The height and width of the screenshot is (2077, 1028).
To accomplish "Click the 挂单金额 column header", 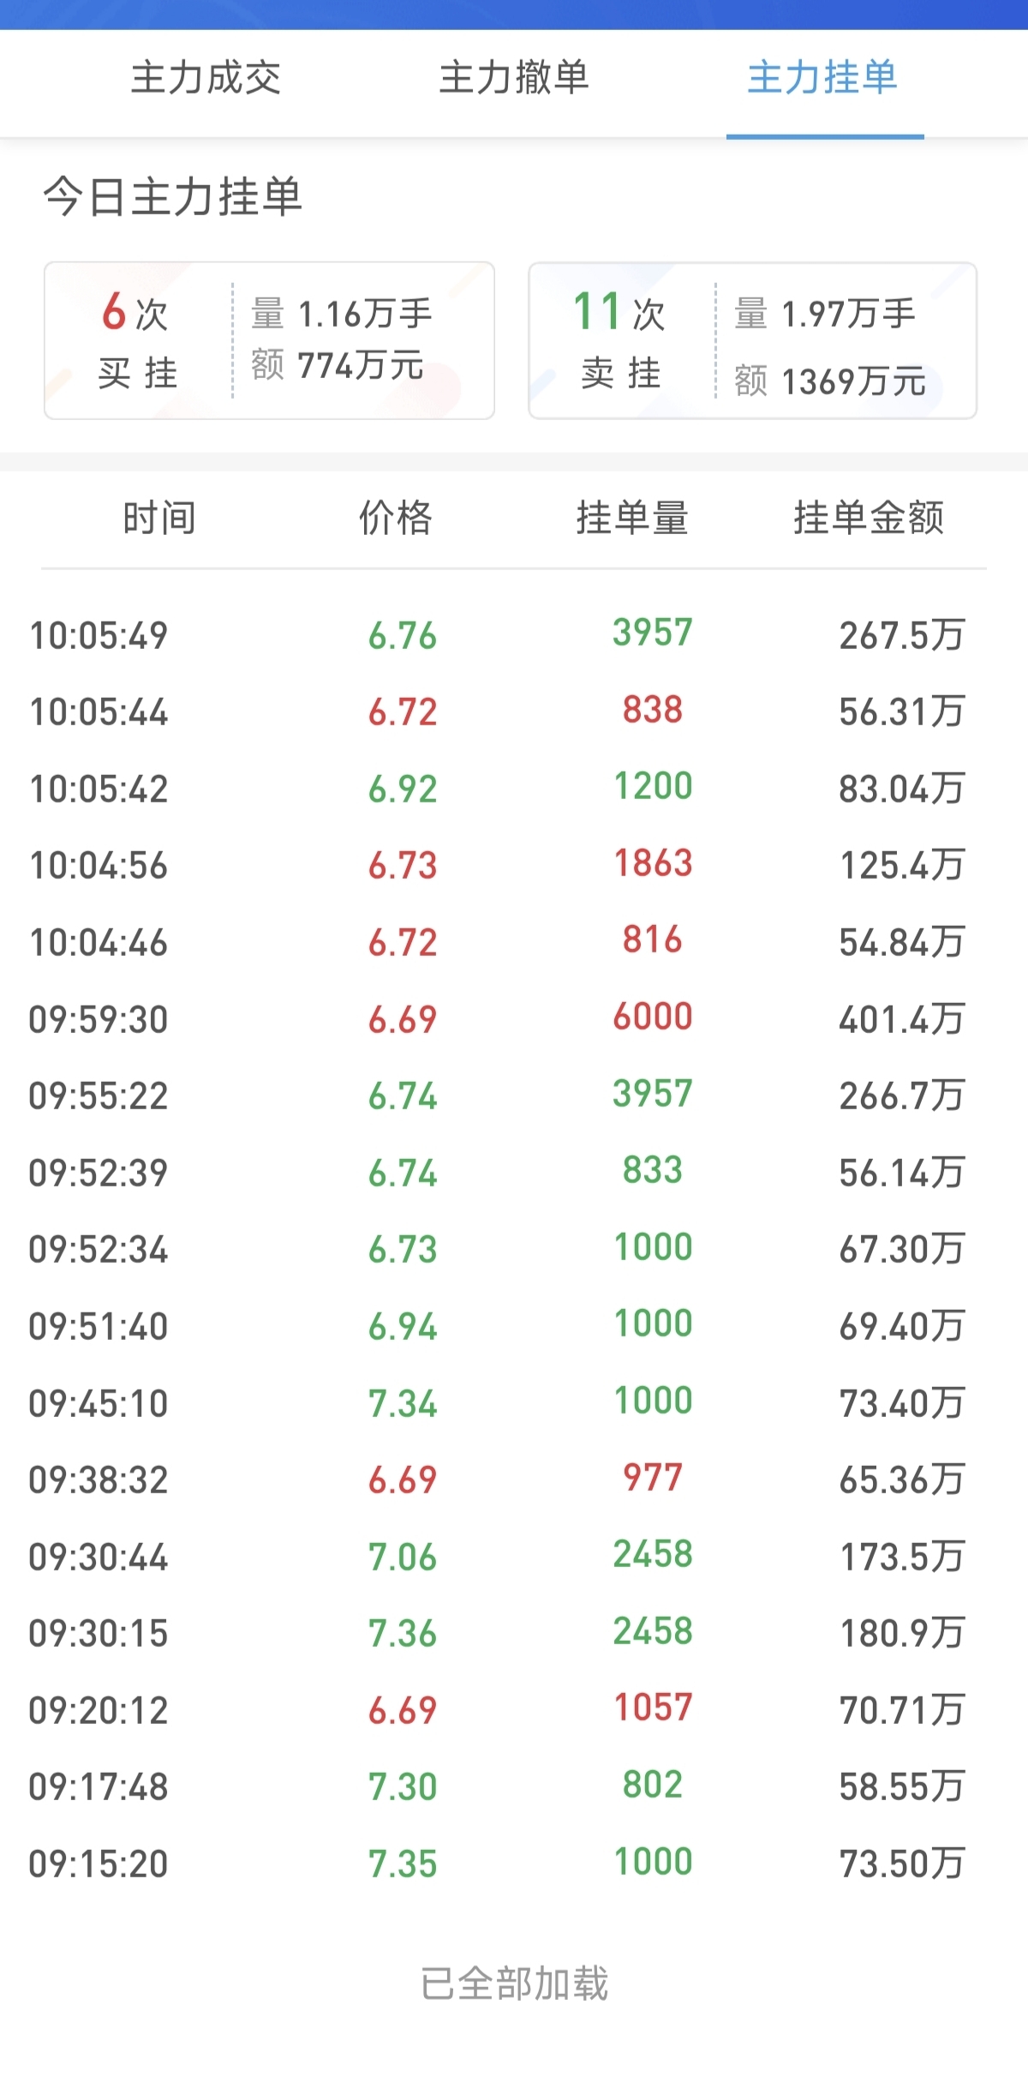I will click(x=869, y=518).
